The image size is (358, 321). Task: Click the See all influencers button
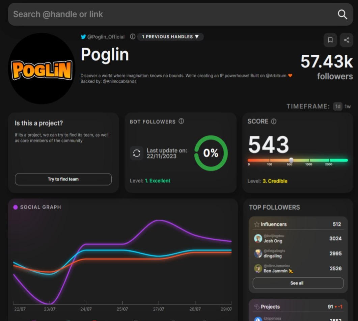tap(298, 283)
